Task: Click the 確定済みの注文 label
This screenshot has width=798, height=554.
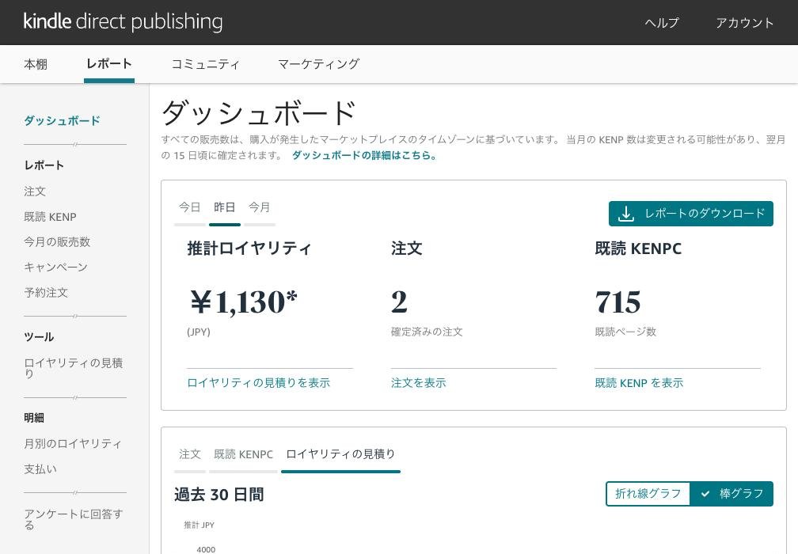Action: (427, 332)
